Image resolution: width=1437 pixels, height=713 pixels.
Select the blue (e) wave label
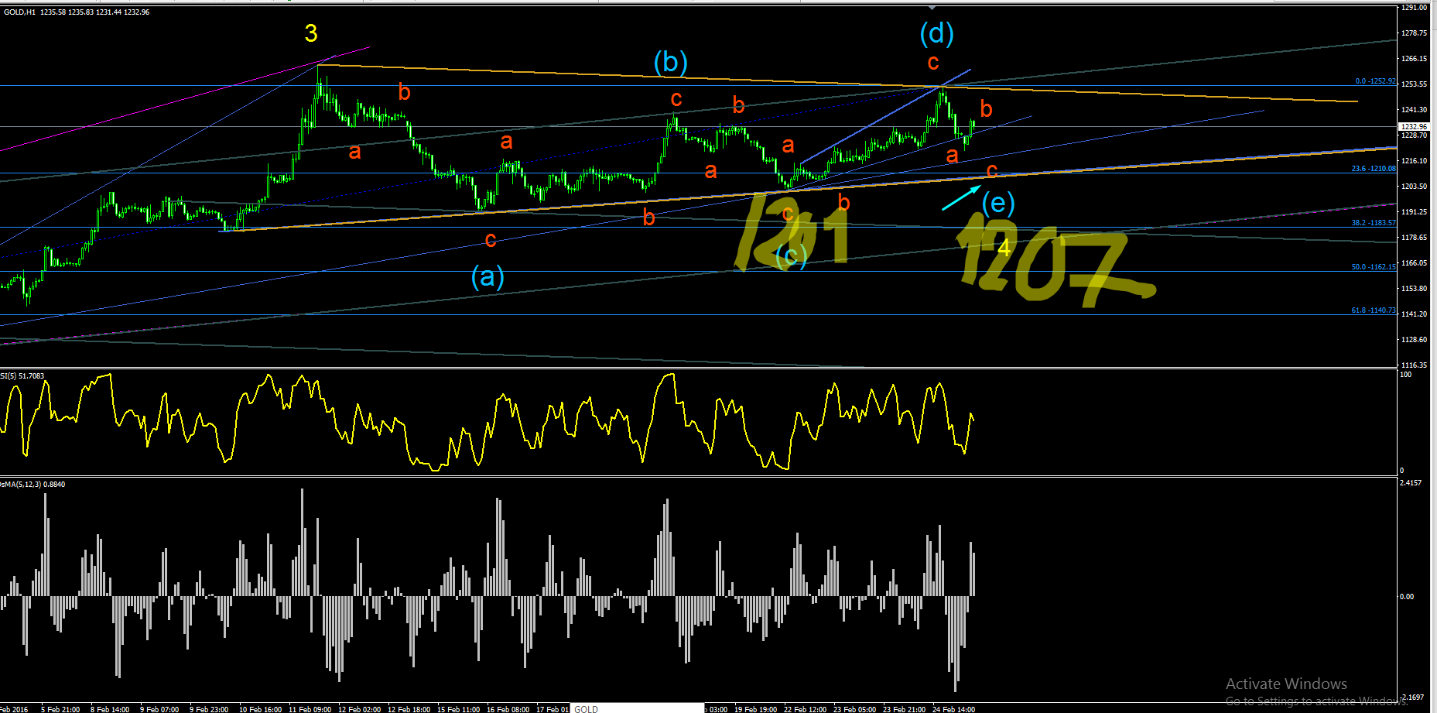point(998,204)
